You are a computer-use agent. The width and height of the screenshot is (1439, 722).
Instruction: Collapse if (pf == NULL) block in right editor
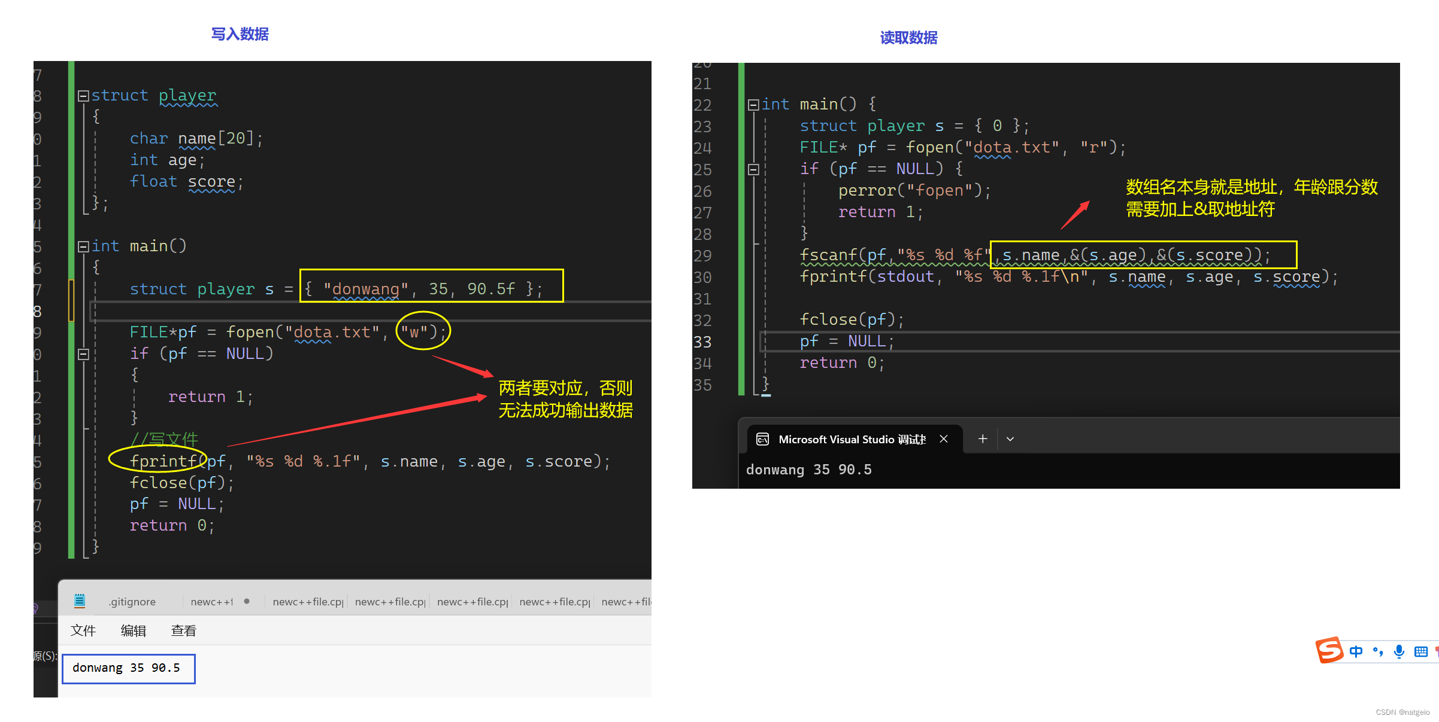coord(753,169)
